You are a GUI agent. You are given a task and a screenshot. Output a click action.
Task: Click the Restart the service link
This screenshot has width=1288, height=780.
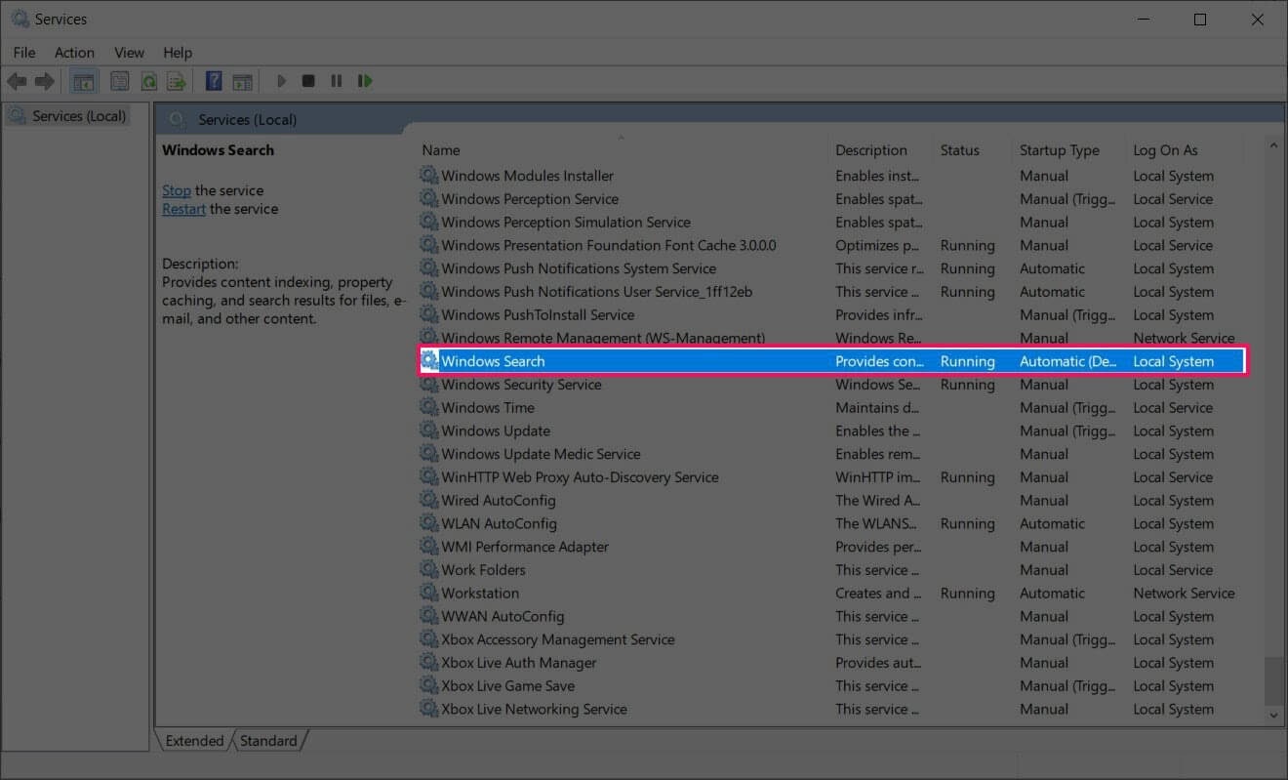[183, 209]
